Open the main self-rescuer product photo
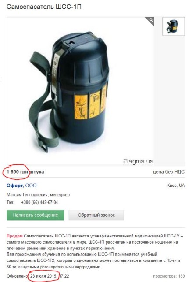This screenshot has width=189, height=282. pyautogui.click(x=80, y=91)
